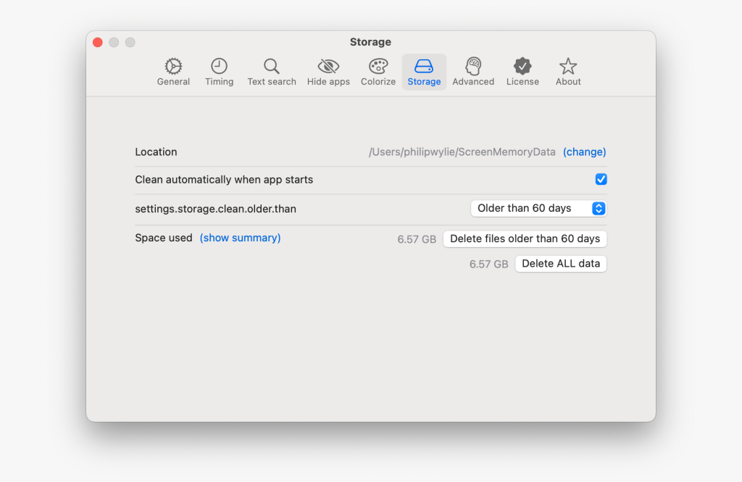The height and width of the screenshot is (482, 742).
Task: Open the Timing settings tab
Action: point(219,72)
